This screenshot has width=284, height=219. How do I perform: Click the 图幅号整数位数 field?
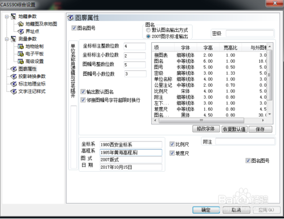pos(135,65)
